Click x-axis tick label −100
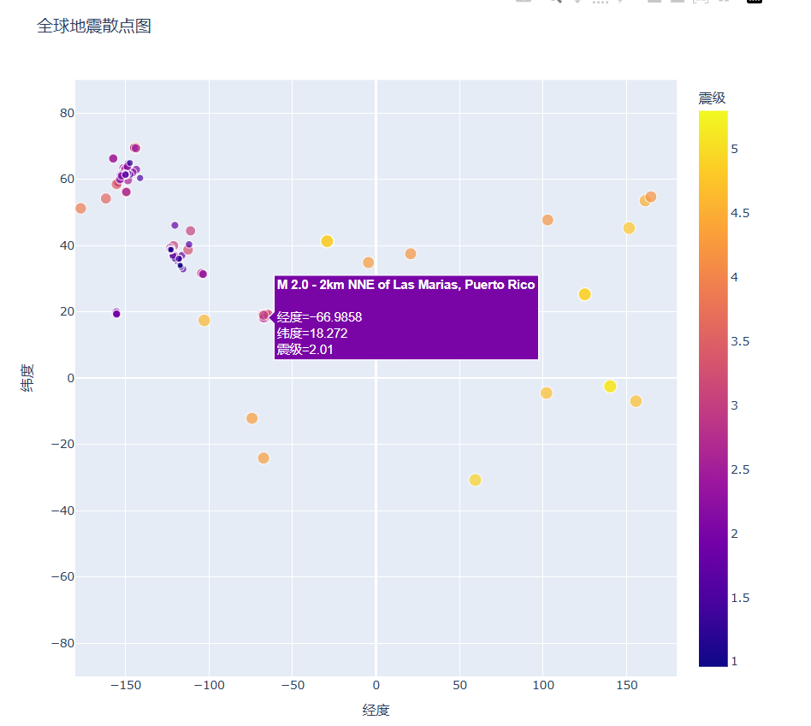This screenshot has height=726, width=811. coord(209,686)
